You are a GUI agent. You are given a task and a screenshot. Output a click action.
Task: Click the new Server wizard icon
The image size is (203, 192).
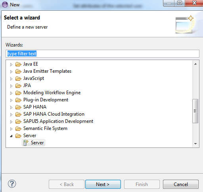[26, 143]
